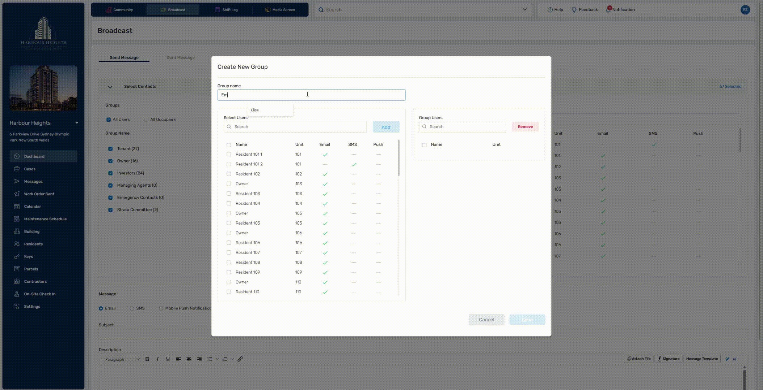Center align text in the editor
Screen dimensions: 763x390
click(189, 359)
